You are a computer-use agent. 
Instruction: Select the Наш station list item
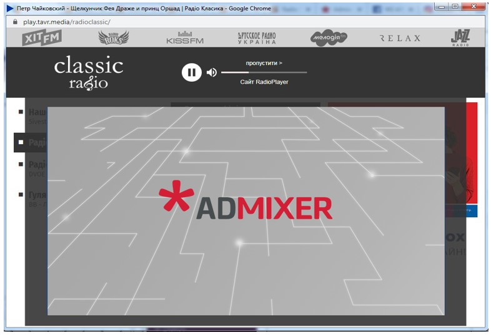pyautogui.click(x=32, y=116)
